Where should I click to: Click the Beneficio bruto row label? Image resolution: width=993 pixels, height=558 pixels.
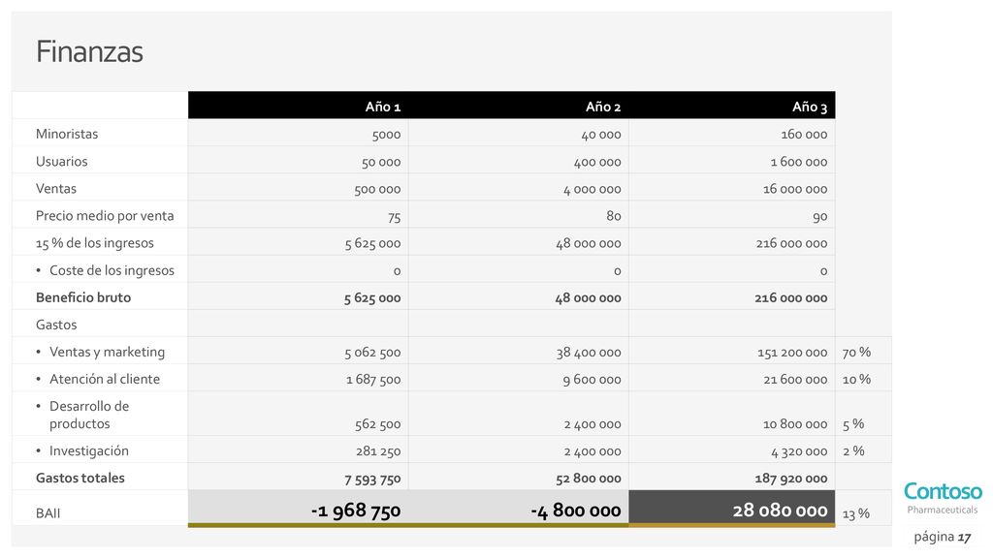point(83,297)
